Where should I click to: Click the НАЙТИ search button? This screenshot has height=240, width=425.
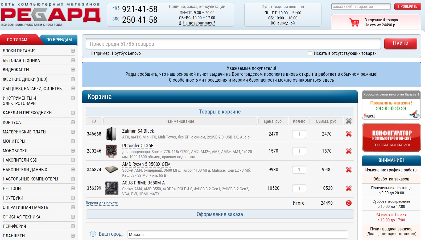click(401, 44)
